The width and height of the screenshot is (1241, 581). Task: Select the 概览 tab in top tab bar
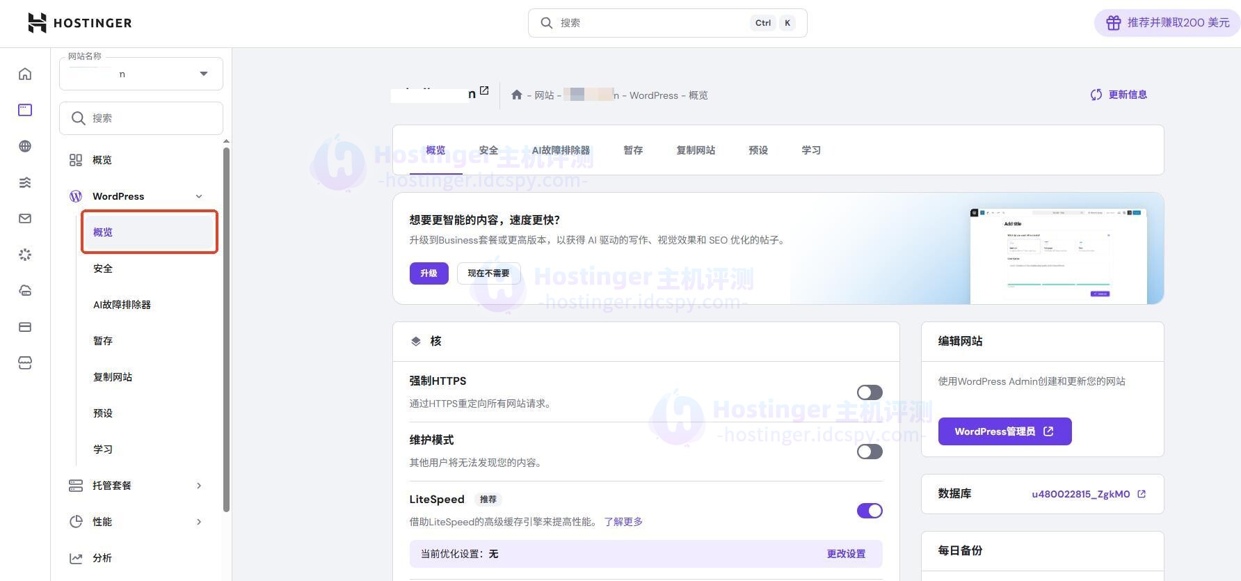(x=435, y=150)
